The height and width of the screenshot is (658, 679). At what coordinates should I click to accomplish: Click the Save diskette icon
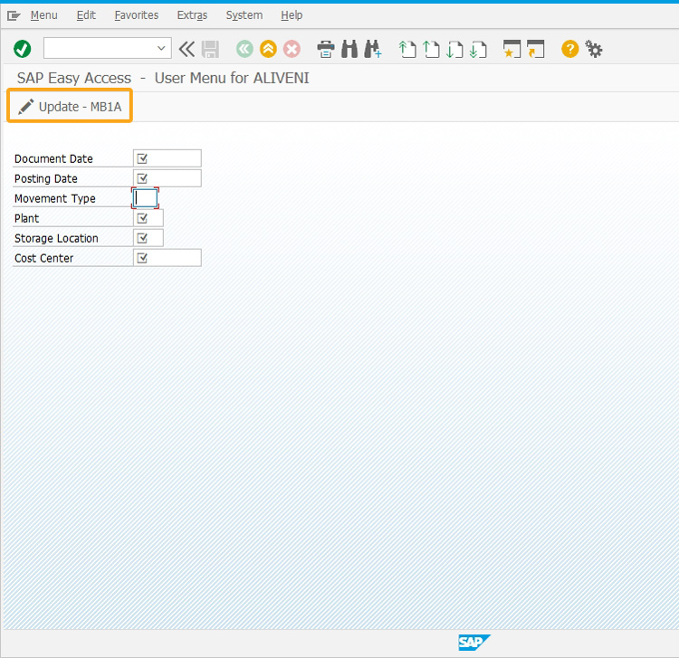[210, 49]
